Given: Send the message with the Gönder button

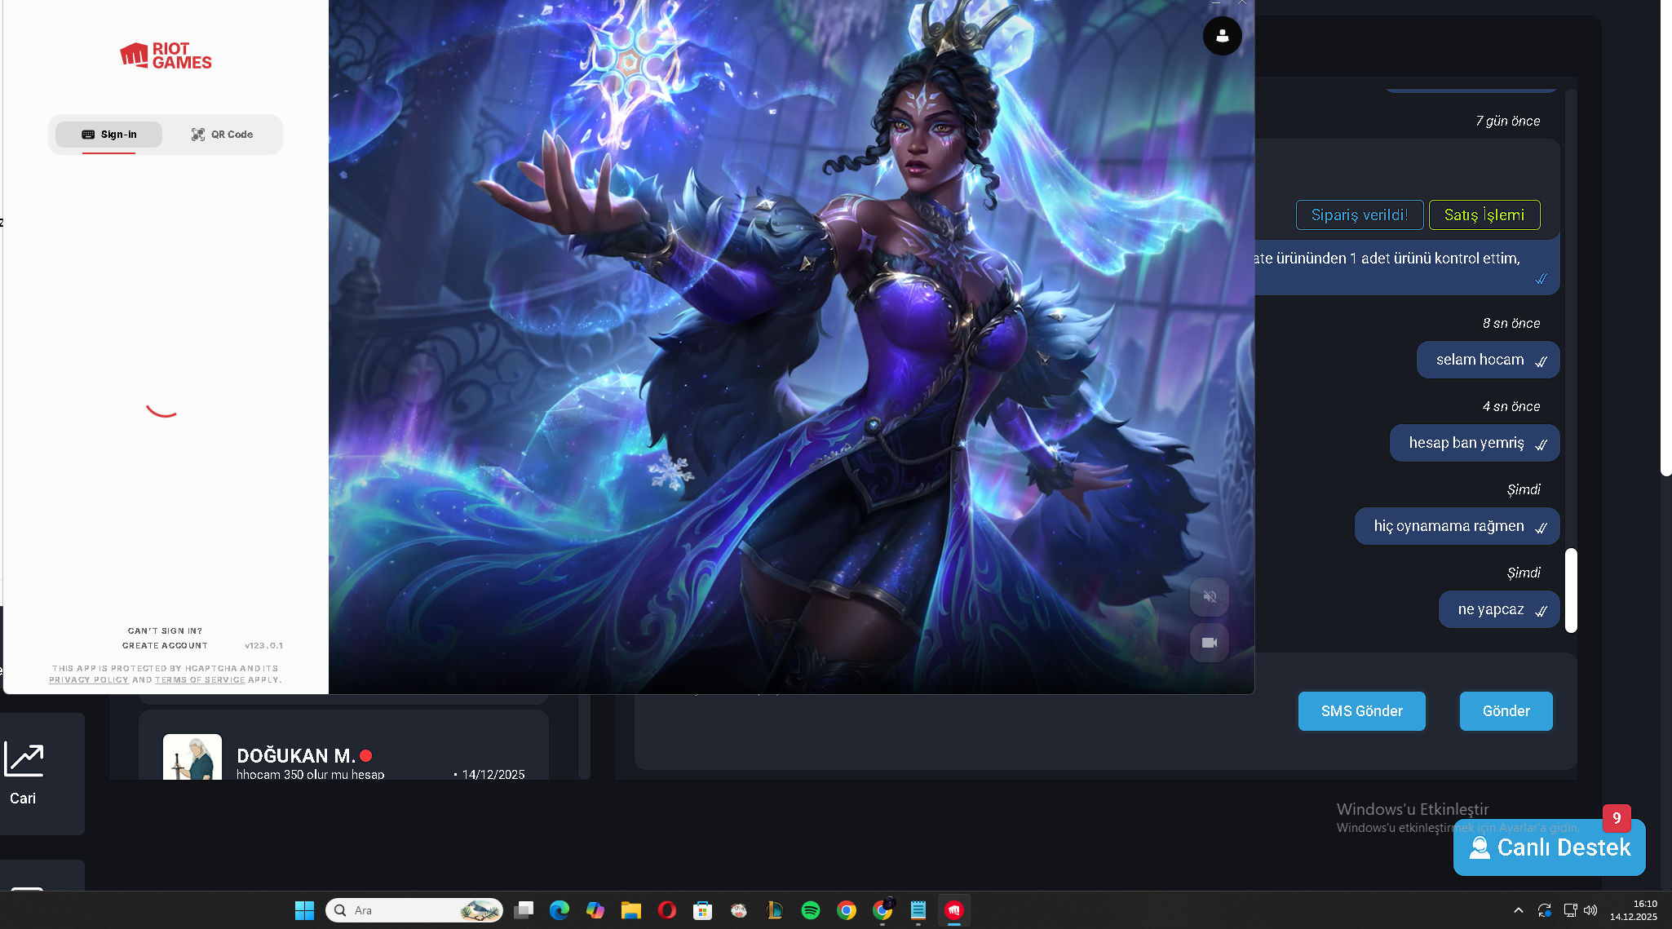Looking at the screenshot, I should pos(1506,711).
